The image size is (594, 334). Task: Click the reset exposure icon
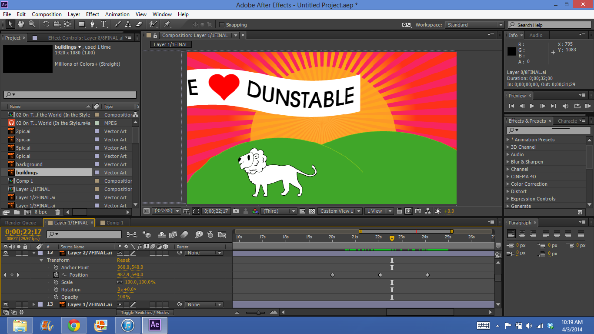click(x=438, y=211)
